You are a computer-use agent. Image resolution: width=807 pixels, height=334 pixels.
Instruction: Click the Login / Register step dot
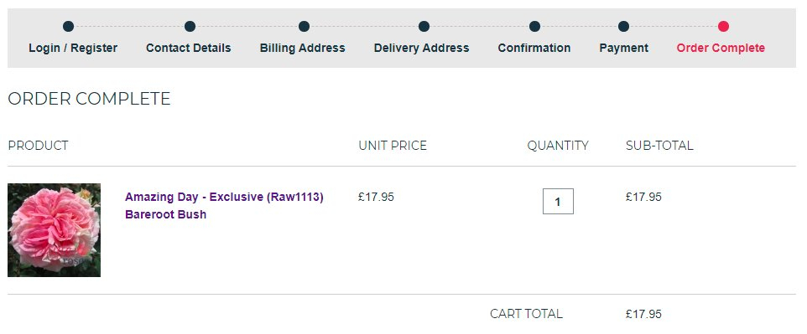click(x=69, y=26)
